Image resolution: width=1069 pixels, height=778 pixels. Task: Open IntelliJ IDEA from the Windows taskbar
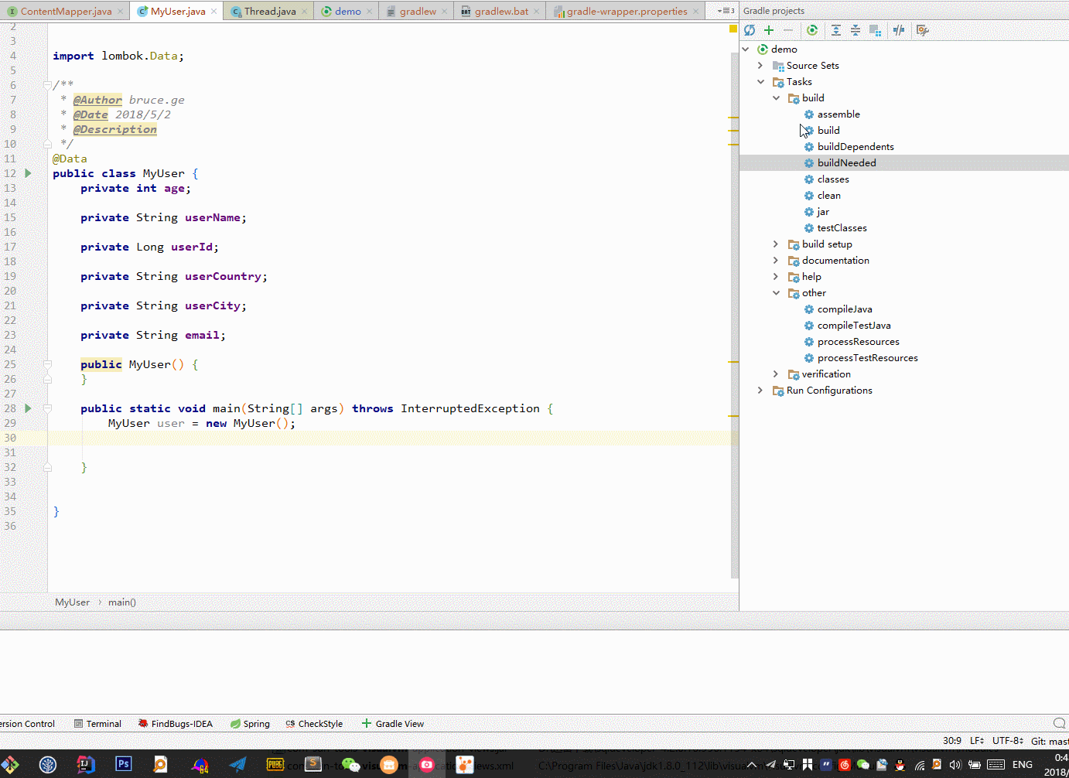tap(86, 764)
